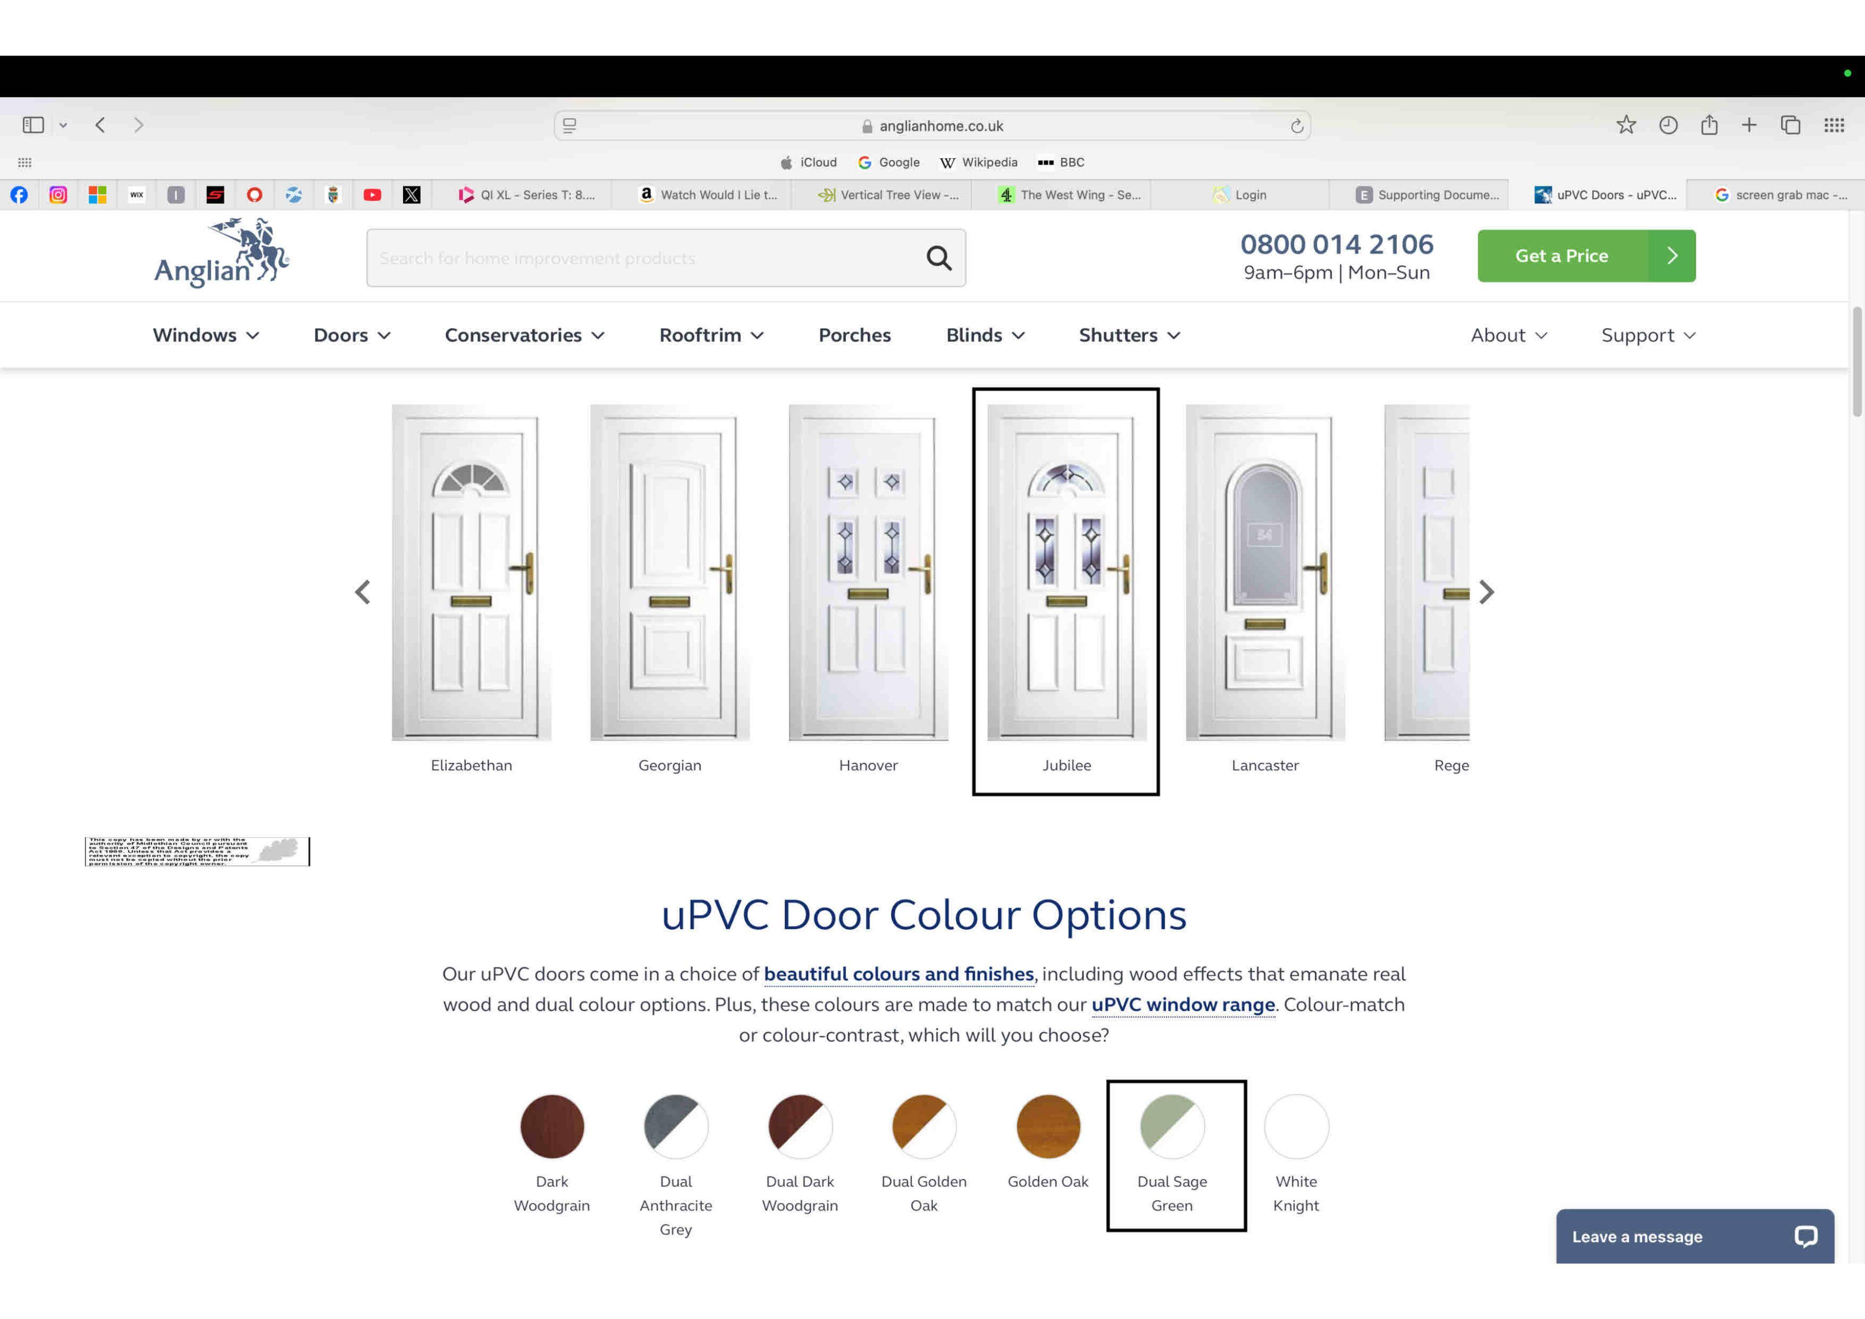
Task: Expand the About menu
Action: 1509,335
